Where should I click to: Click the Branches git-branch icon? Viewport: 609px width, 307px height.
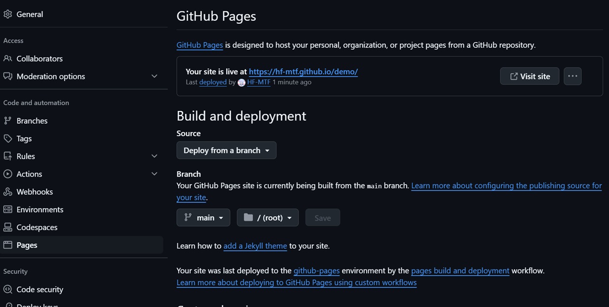point(8,121)
